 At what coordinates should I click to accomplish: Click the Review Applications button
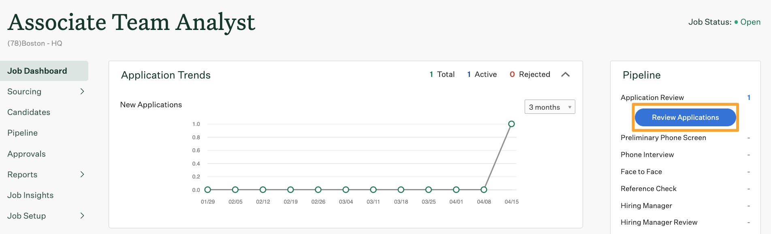pyautogui.click(x=685, y=117)
